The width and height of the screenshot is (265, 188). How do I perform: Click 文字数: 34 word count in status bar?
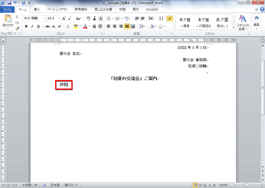click(30, 185)
